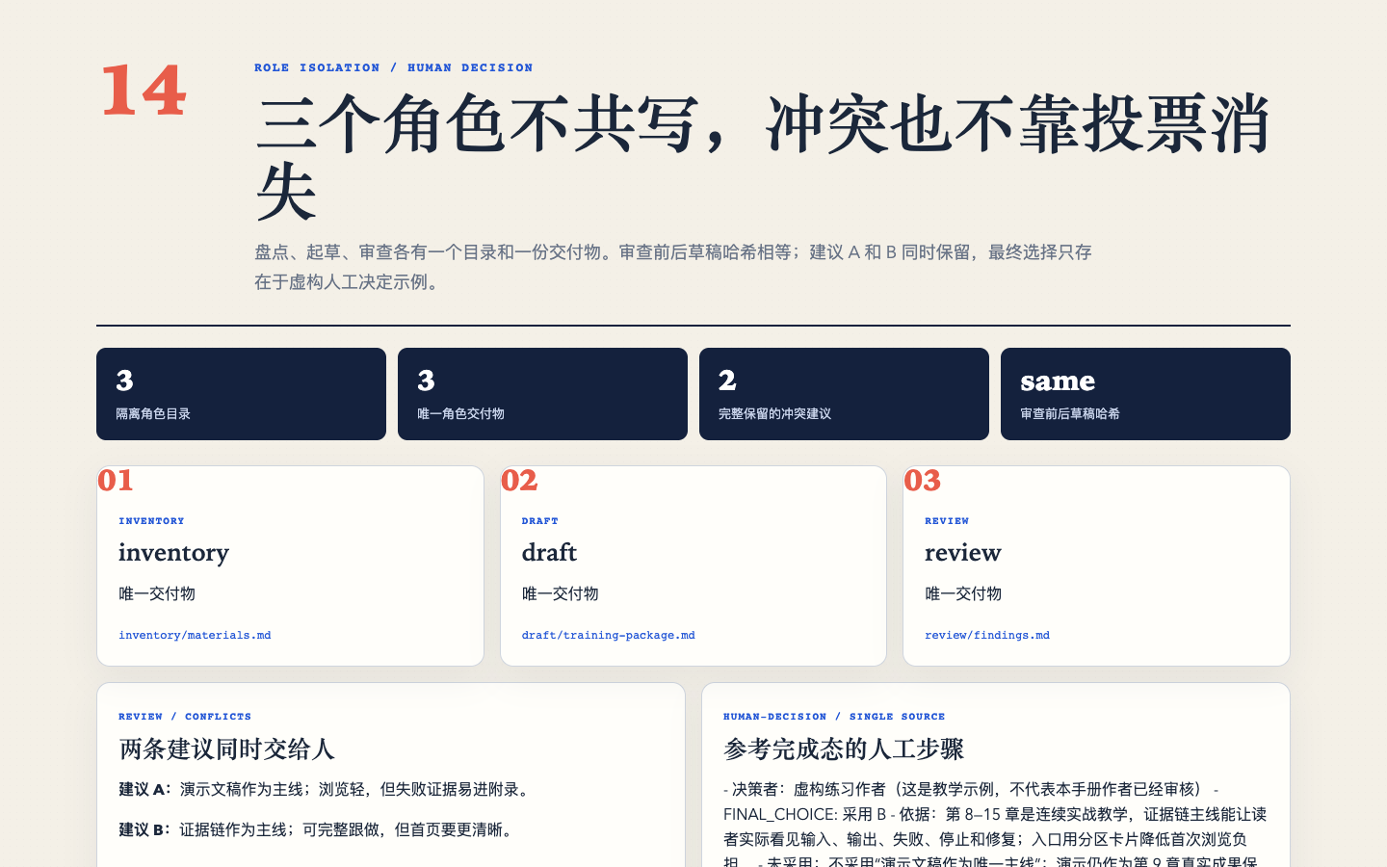This screenshot has height=867, width=1387.
Task: Click the subtitle paragraph starting with 盘点、起草
Action: [x=673, y=267]
